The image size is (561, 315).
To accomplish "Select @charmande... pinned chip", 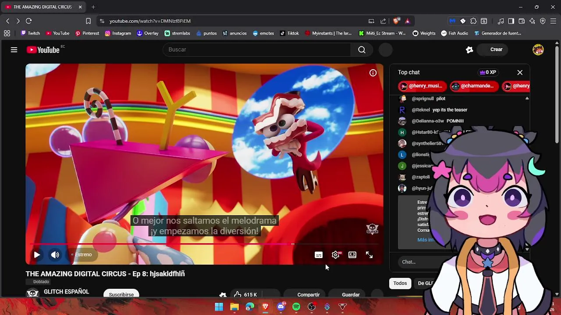I will click(x=474, y=86).
